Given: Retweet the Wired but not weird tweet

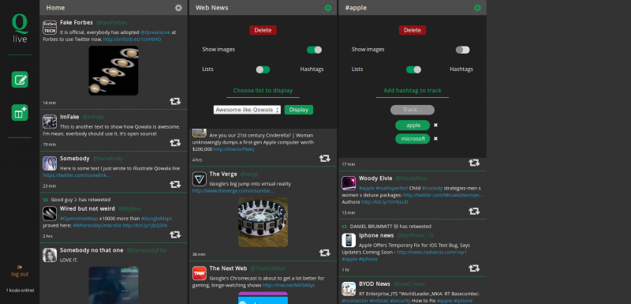Looking at the screenshot, I should [175, 235].
